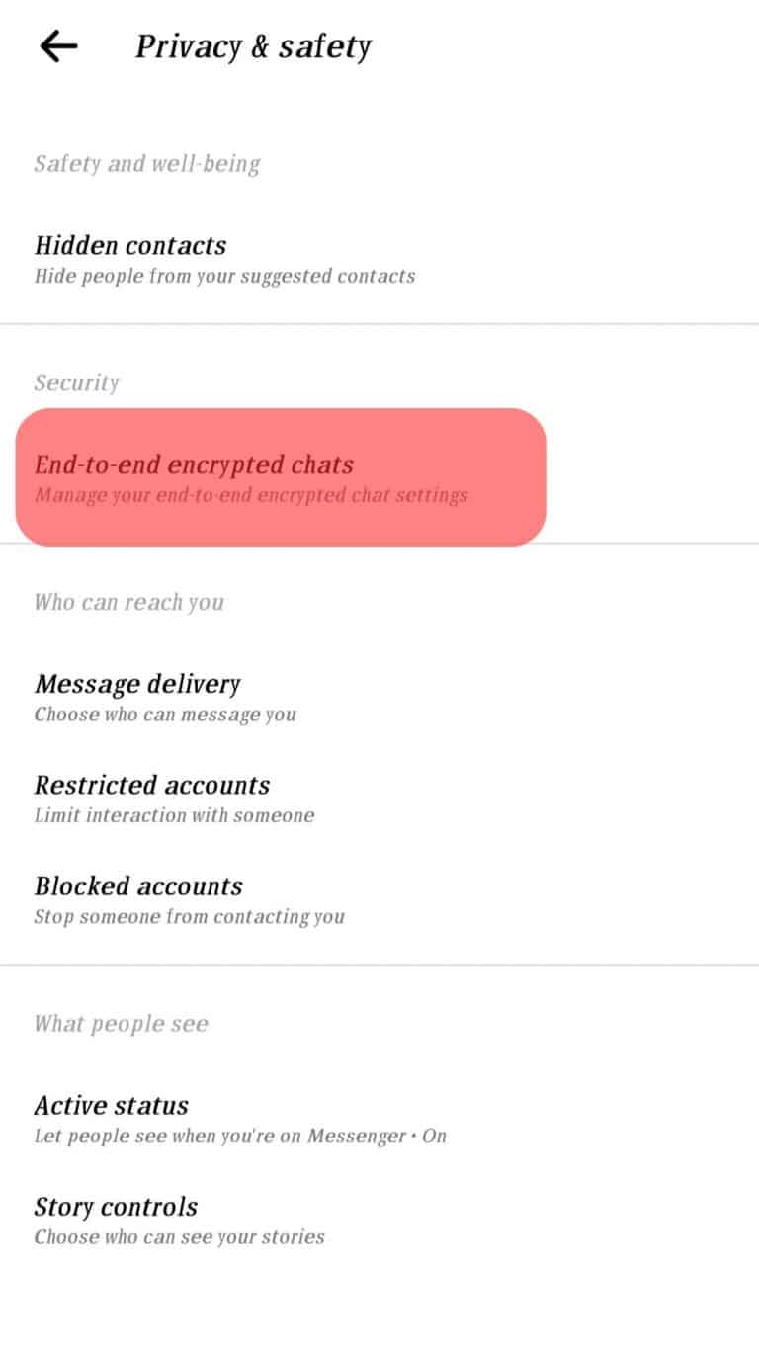759x1349 pixels.
Task: Click the back arrow to exit Privacy & safety
Action: tap(57, 44)
